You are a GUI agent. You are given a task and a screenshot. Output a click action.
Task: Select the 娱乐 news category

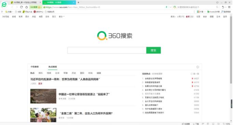41,73
